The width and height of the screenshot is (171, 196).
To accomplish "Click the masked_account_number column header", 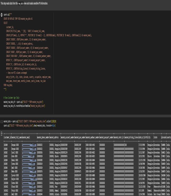I will (x=68, y=137).
